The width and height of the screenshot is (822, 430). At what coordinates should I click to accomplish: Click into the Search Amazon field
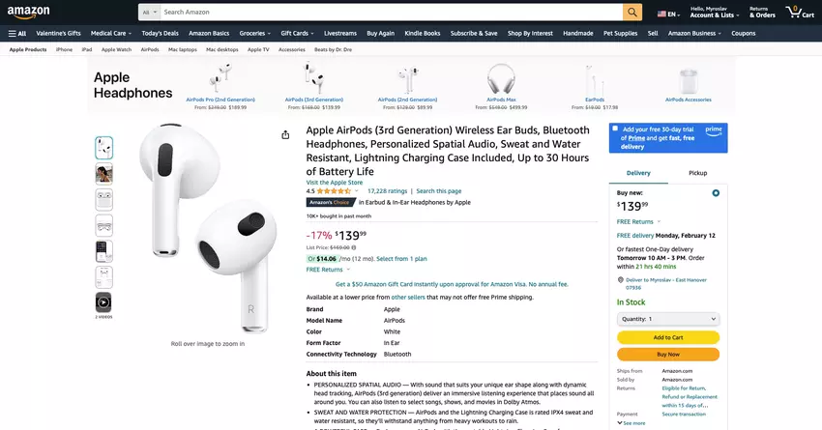click(x=387, y=13)
